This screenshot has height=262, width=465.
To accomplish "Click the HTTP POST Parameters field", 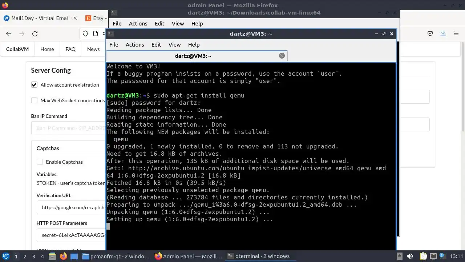I will tap(71, 235).
